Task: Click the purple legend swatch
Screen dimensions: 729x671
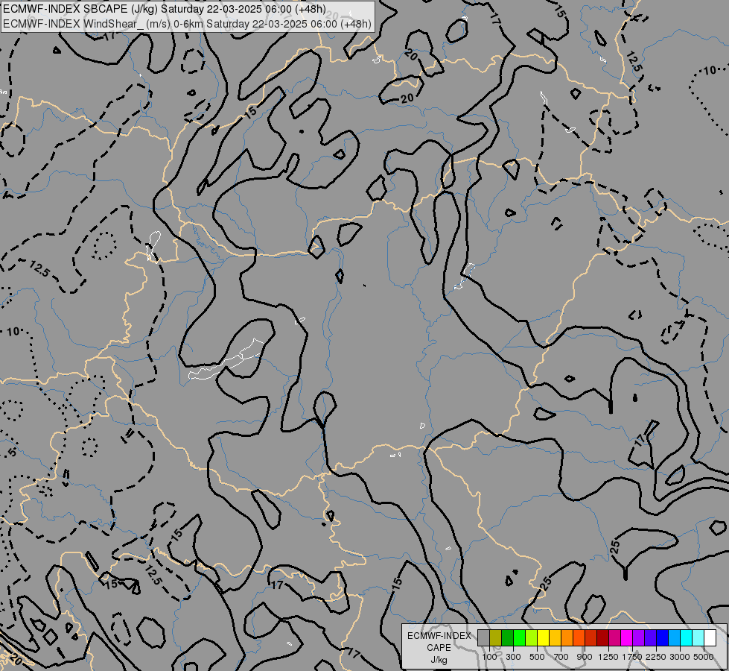Action: pyautogui.click(x=638, y=638)
